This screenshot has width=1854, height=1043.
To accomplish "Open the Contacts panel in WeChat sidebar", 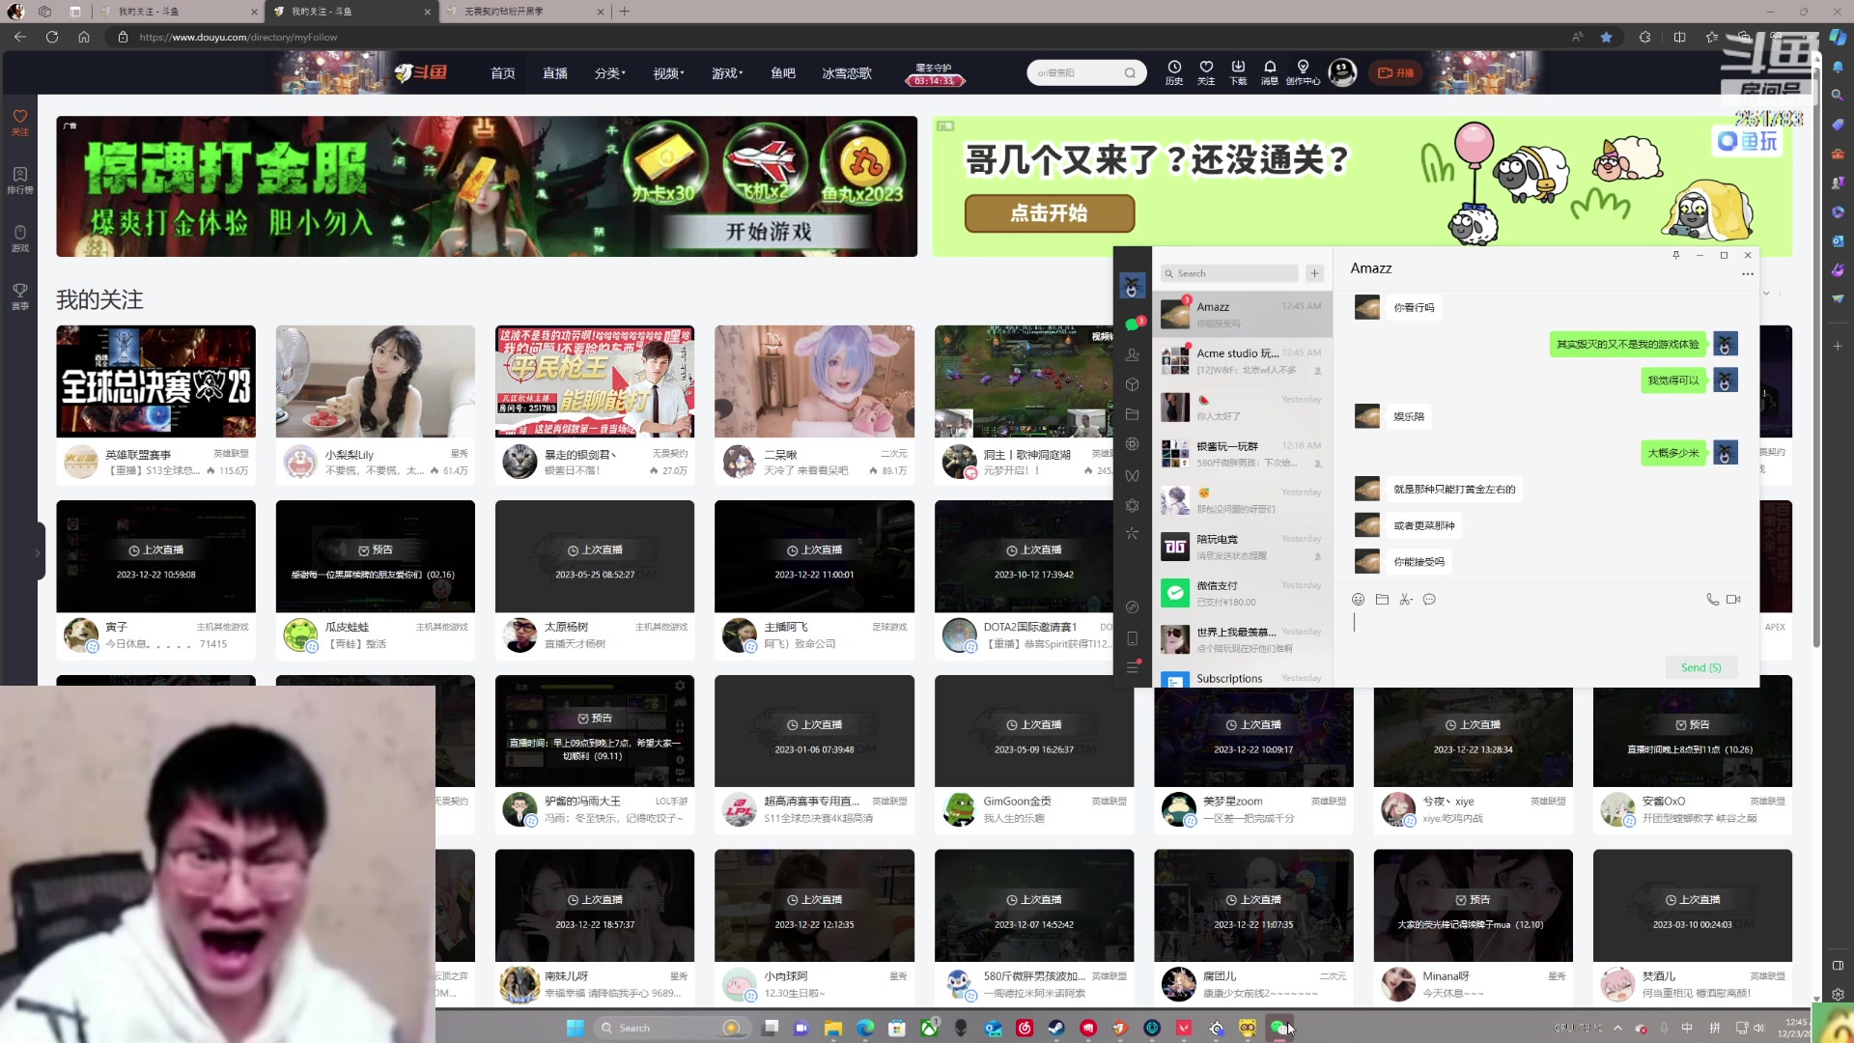I will [x=1133, y=354].
